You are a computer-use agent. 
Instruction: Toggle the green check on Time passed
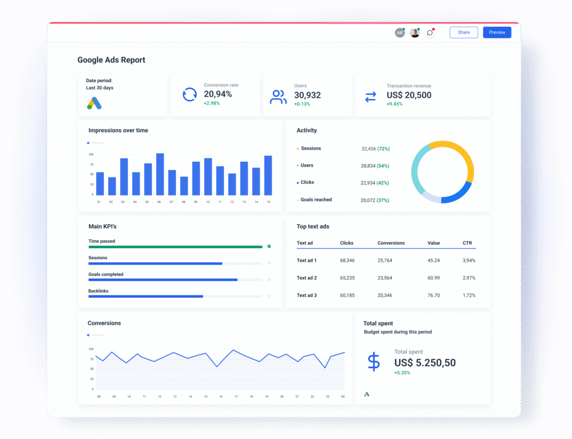click(269, 247)
